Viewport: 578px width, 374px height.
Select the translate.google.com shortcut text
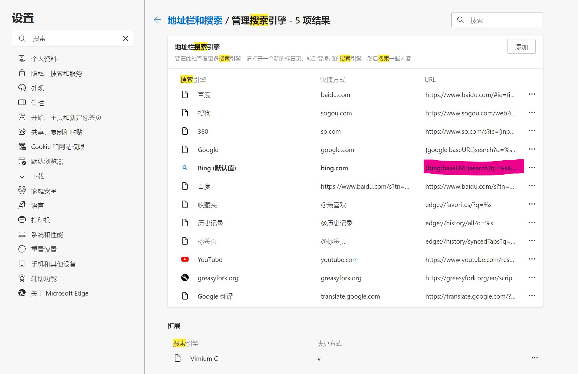point(350,296)
